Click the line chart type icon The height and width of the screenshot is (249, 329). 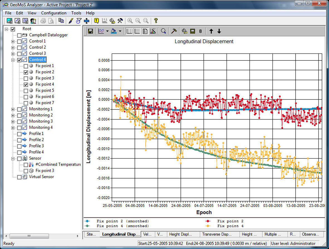101,31
